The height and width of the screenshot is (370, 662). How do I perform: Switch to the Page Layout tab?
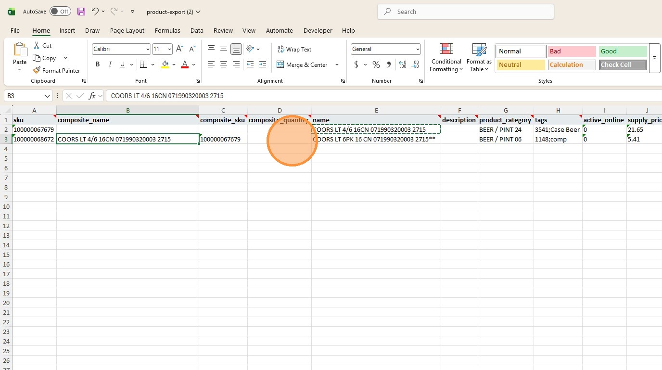(x=127, y=30)
